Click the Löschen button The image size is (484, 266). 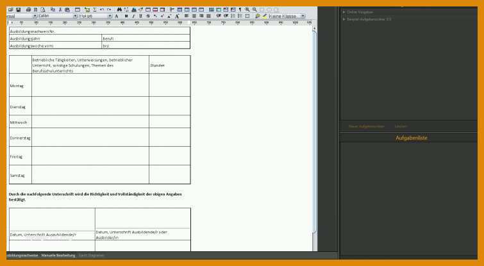401,126
